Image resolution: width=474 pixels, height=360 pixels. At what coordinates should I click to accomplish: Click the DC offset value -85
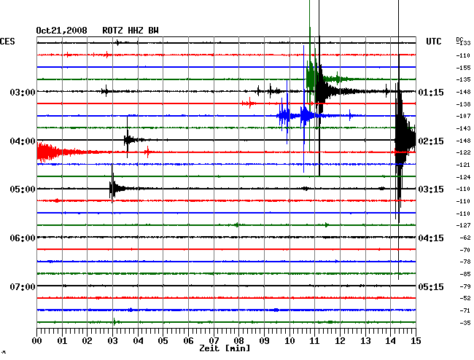click(465, 274)
